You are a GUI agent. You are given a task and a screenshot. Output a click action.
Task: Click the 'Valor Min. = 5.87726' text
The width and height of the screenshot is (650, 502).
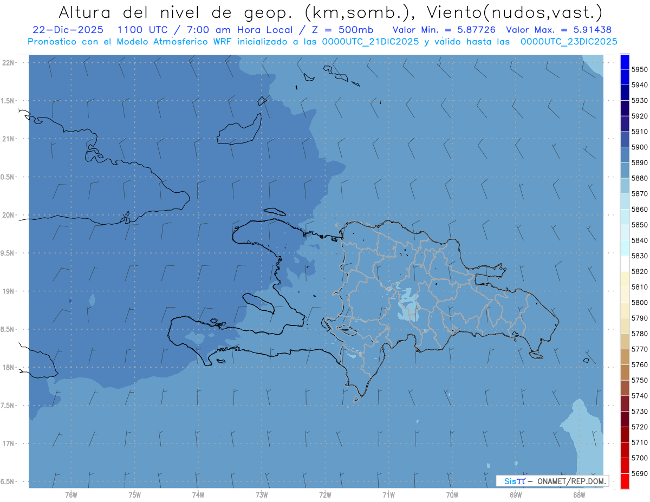(x=444, y=30)
